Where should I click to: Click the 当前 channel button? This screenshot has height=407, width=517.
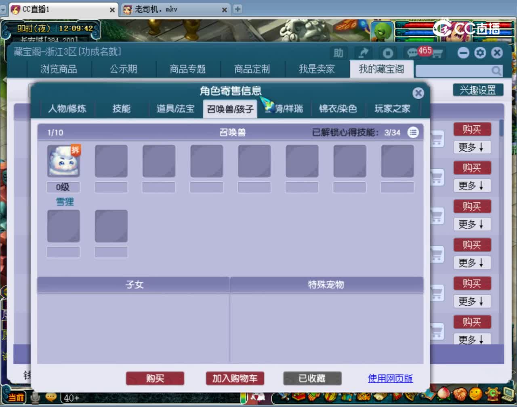tap(16, 398)
